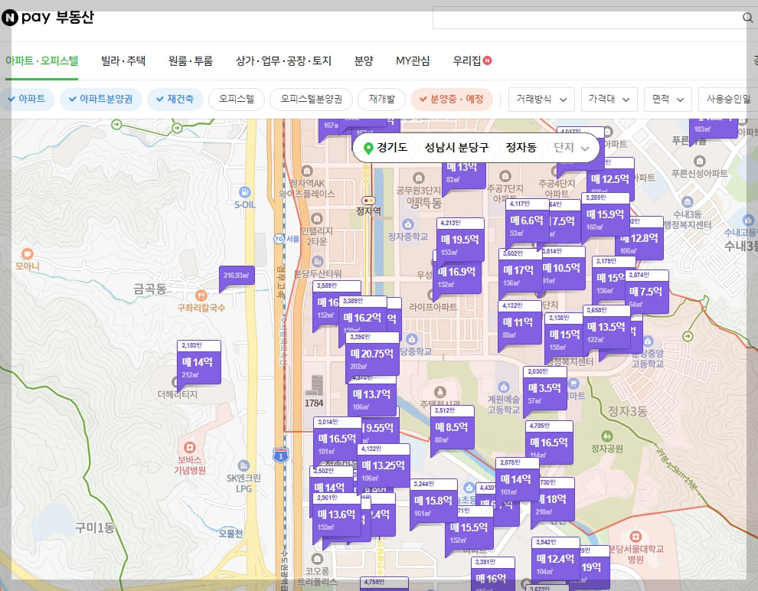758x591 pixels.
Task: Expand the 가격대 dropdown
Action: [609, 99]
